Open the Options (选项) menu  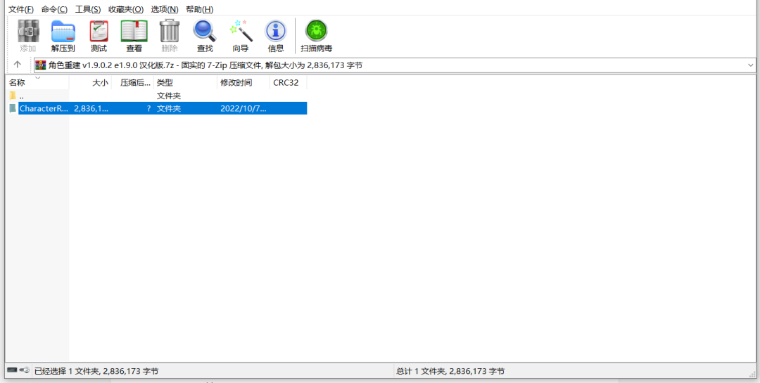(x=165, y=9)
